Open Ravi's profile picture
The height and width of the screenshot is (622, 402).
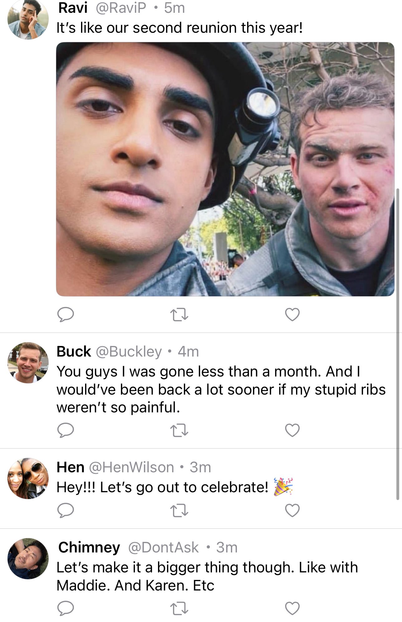(x=28, y=19)
